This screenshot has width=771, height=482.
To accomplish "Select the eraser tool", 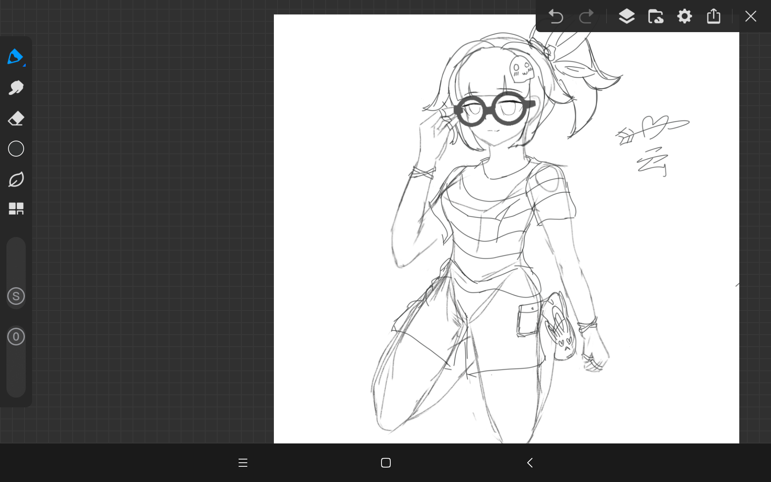I will point(16,118).
